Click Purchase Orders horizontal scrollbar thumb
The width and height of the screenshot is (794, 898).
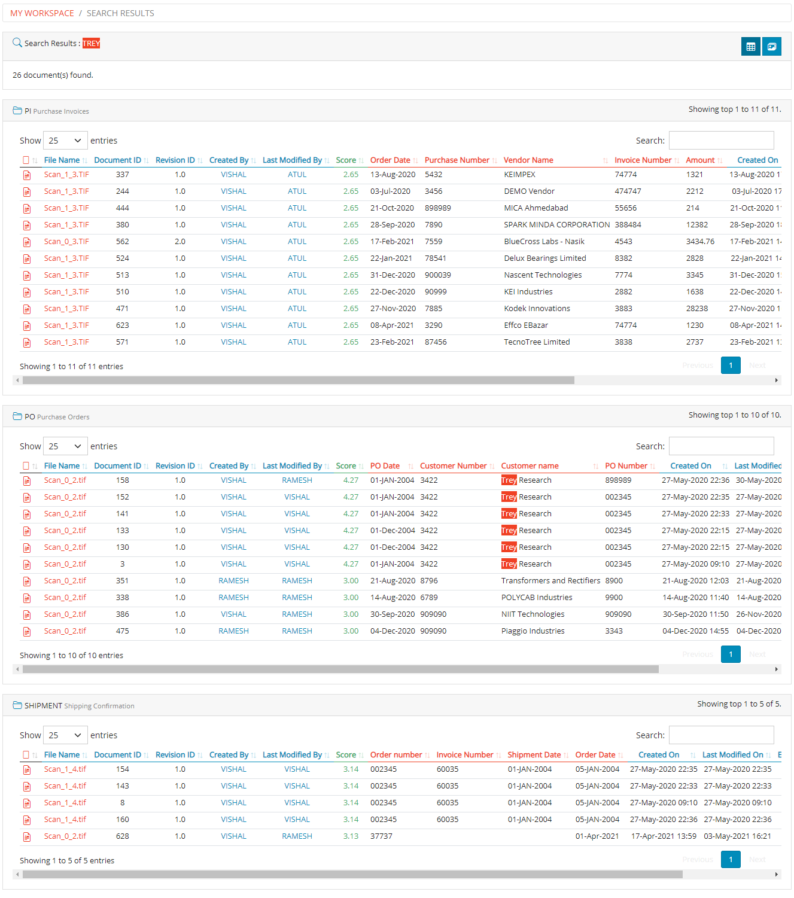coord(340,669)
